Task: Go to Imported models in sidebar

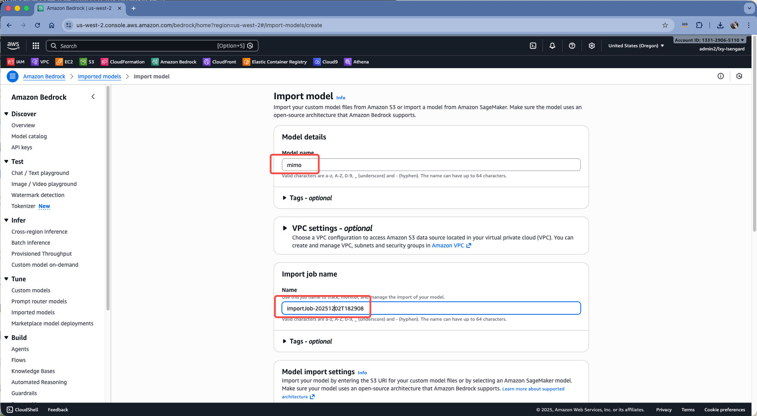Action: point(33,312)
